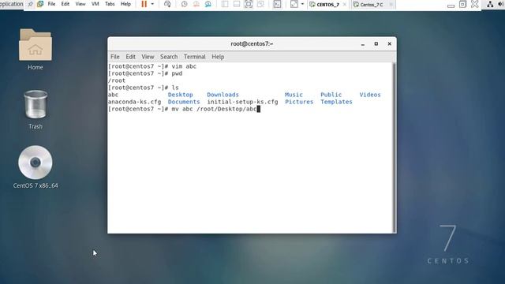The width and height of the screenshot is (505, 284).
Task: Select the Trash desktop icon
Action: click(36, 110)
